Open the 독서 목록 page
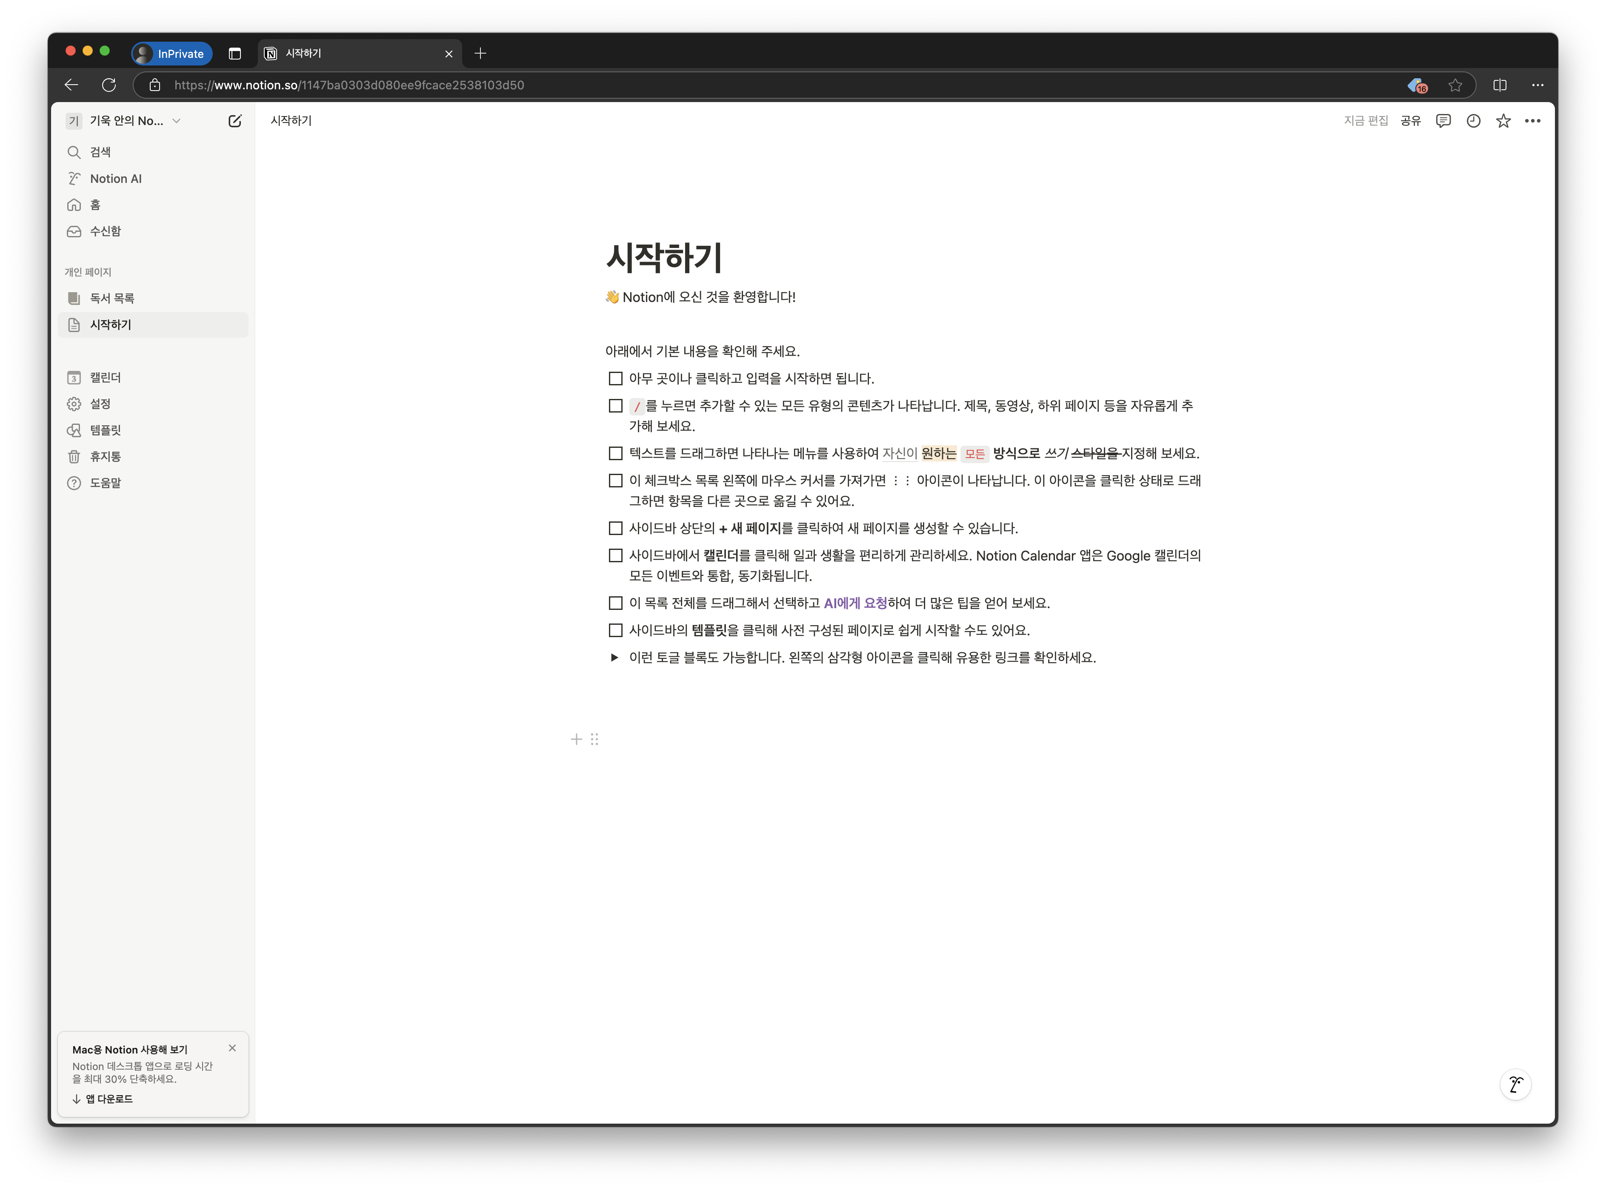The image size is (1606, 1190). coord(153,298)
